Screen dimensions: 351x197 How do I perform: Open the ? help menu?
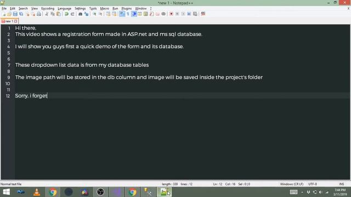(x=151, y=9)
